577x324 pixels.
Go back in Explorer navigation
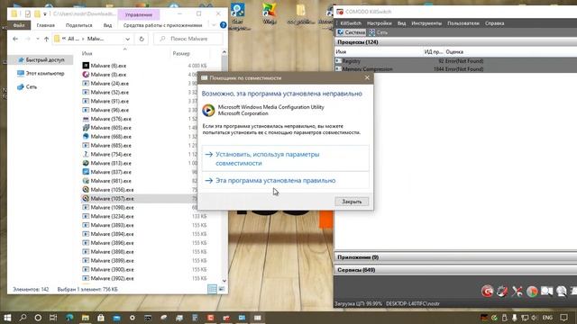coord(15,39)
